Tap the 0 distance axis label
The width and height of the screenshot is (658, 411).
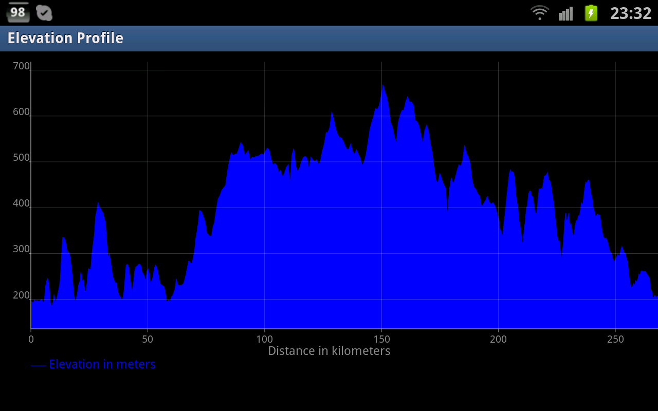31,339
